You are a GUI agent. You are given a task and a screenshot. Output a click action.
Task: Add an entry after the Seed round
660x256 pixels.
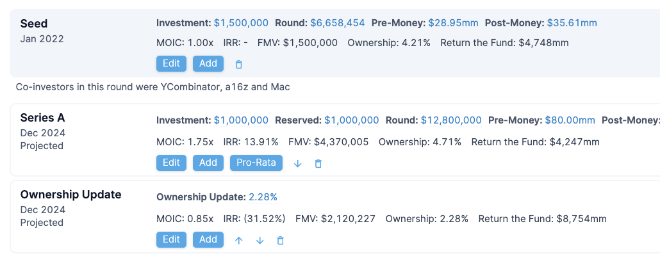coord(208,63)
